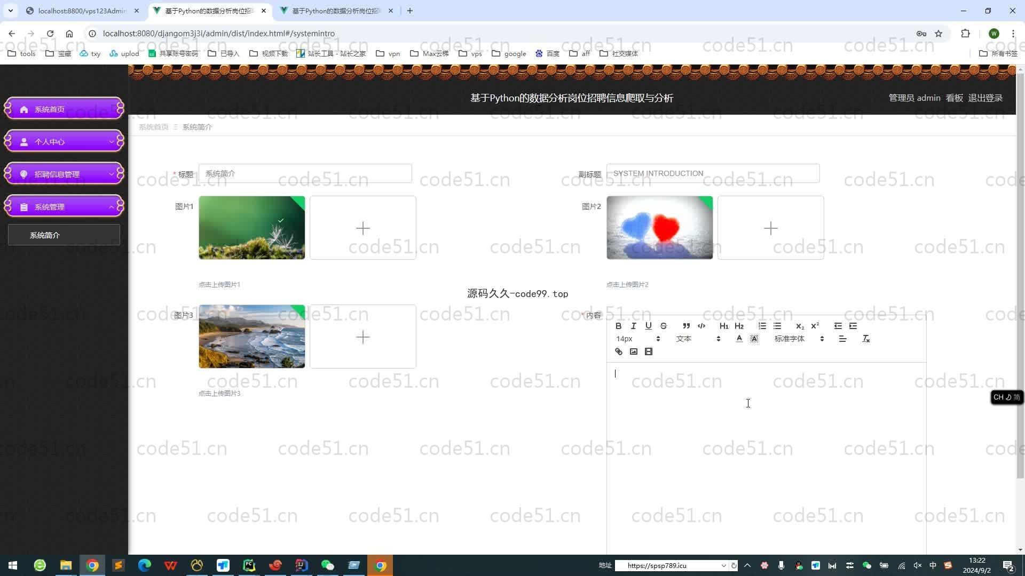The width and height of the screenshot is (1025, 576).
Task: Focus the 副标题 input field
Action: click(x=713, y=173)
